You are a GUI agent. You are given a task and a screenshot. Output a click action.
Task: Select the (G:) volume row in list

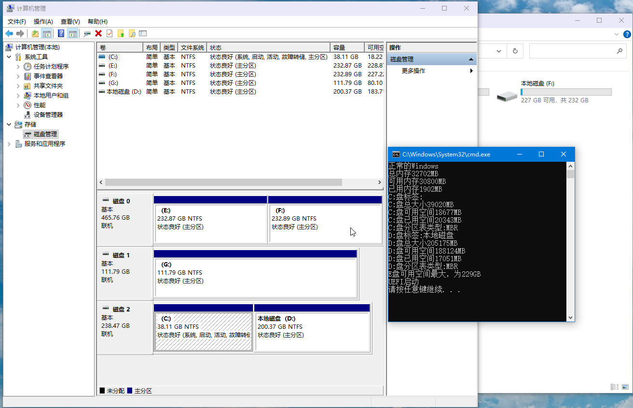(x=240, y=83)
